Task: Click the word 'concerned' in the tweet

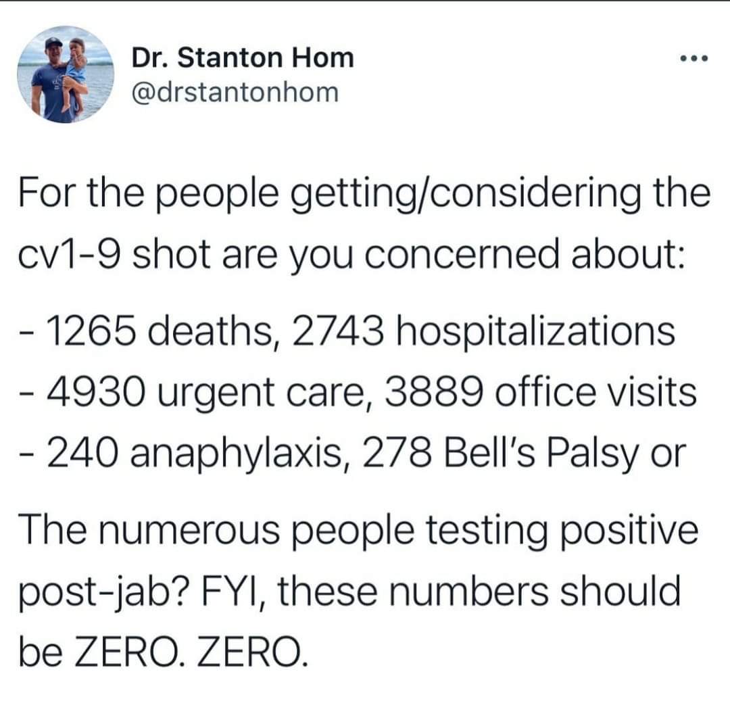Action: tap(462, 255)
